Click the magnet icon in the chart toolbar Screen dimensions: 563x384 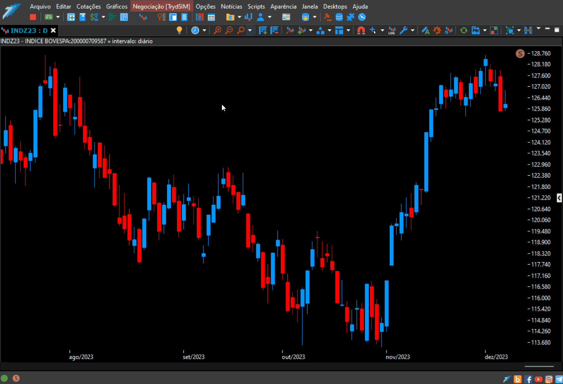coord(361,30)
